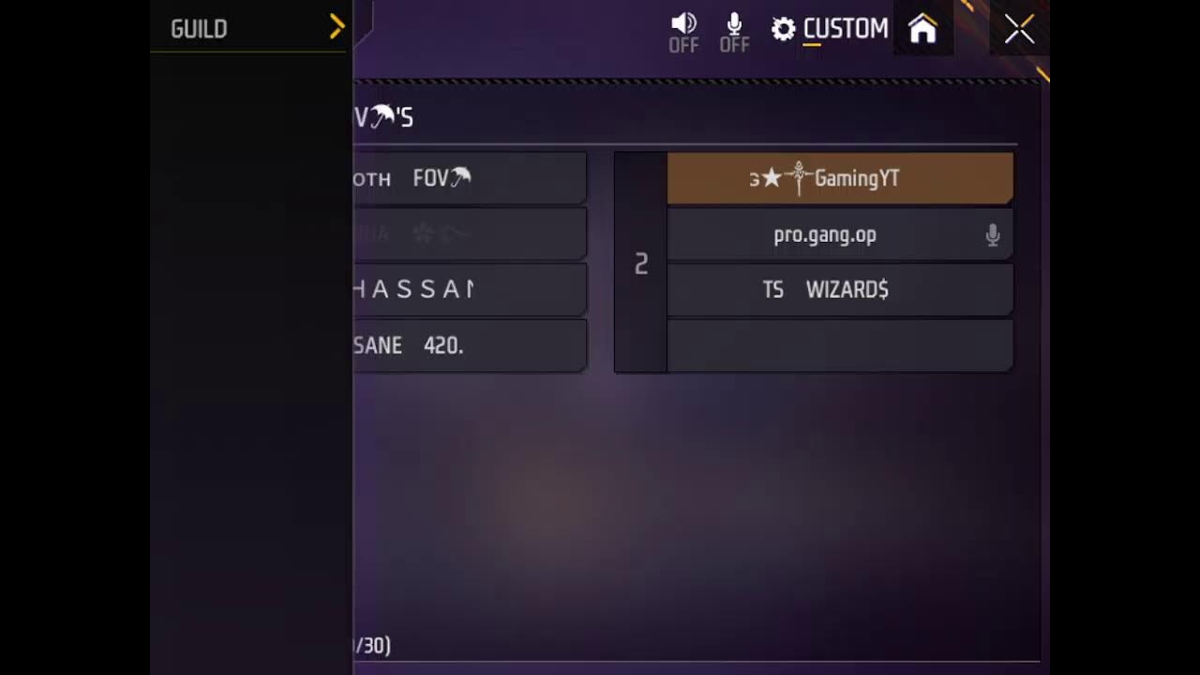1200x675 pixels.
Task: Click the star emblem in GamingYT name
Action: (771, 178)
